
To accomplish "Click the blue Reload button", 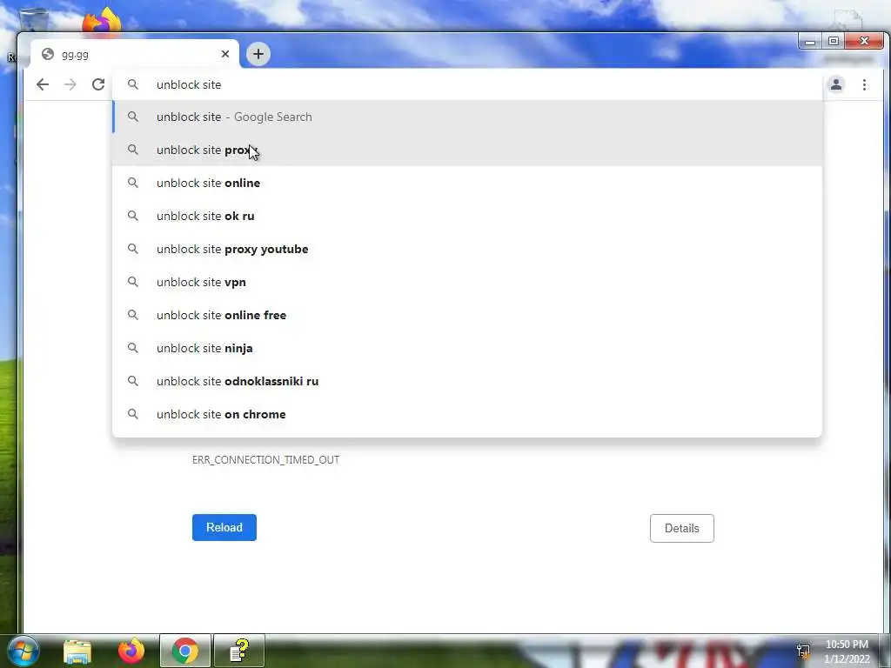I will tap(224, 528).
